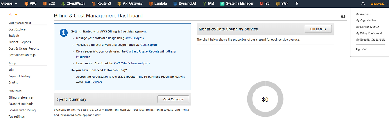Choose Sign Out in account menu
This screenshot has height=120, width=389.
coord(361,49)
